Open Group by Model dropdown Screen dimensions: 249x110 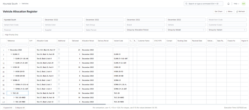coord(186,30)
